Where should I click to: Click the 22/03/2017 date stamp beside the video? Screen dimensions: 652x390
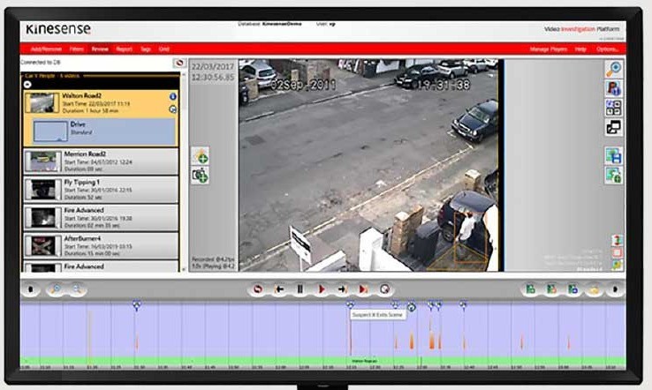pyautogui.click(x=213, y=67)
